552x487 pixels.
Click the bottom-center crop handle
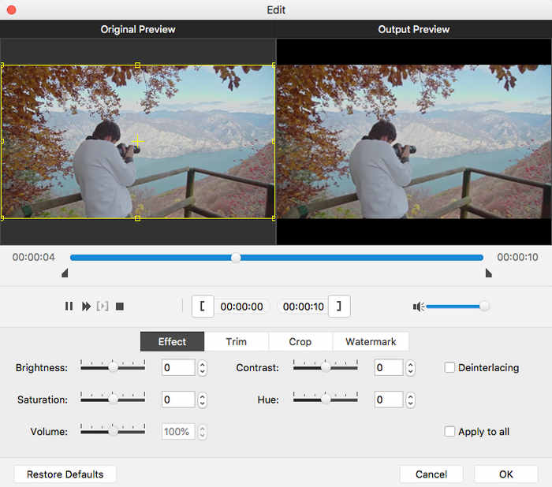pos(138,218)
